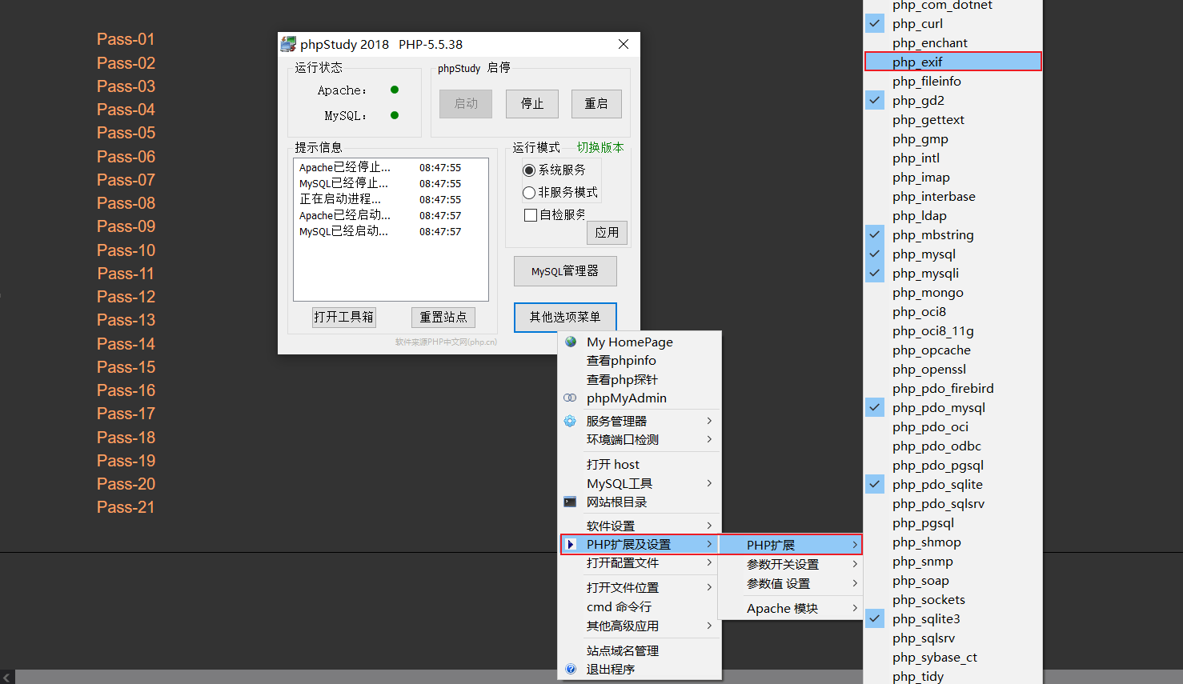
Task: Open the MySQL管理器 button
Action: [565, 271]
